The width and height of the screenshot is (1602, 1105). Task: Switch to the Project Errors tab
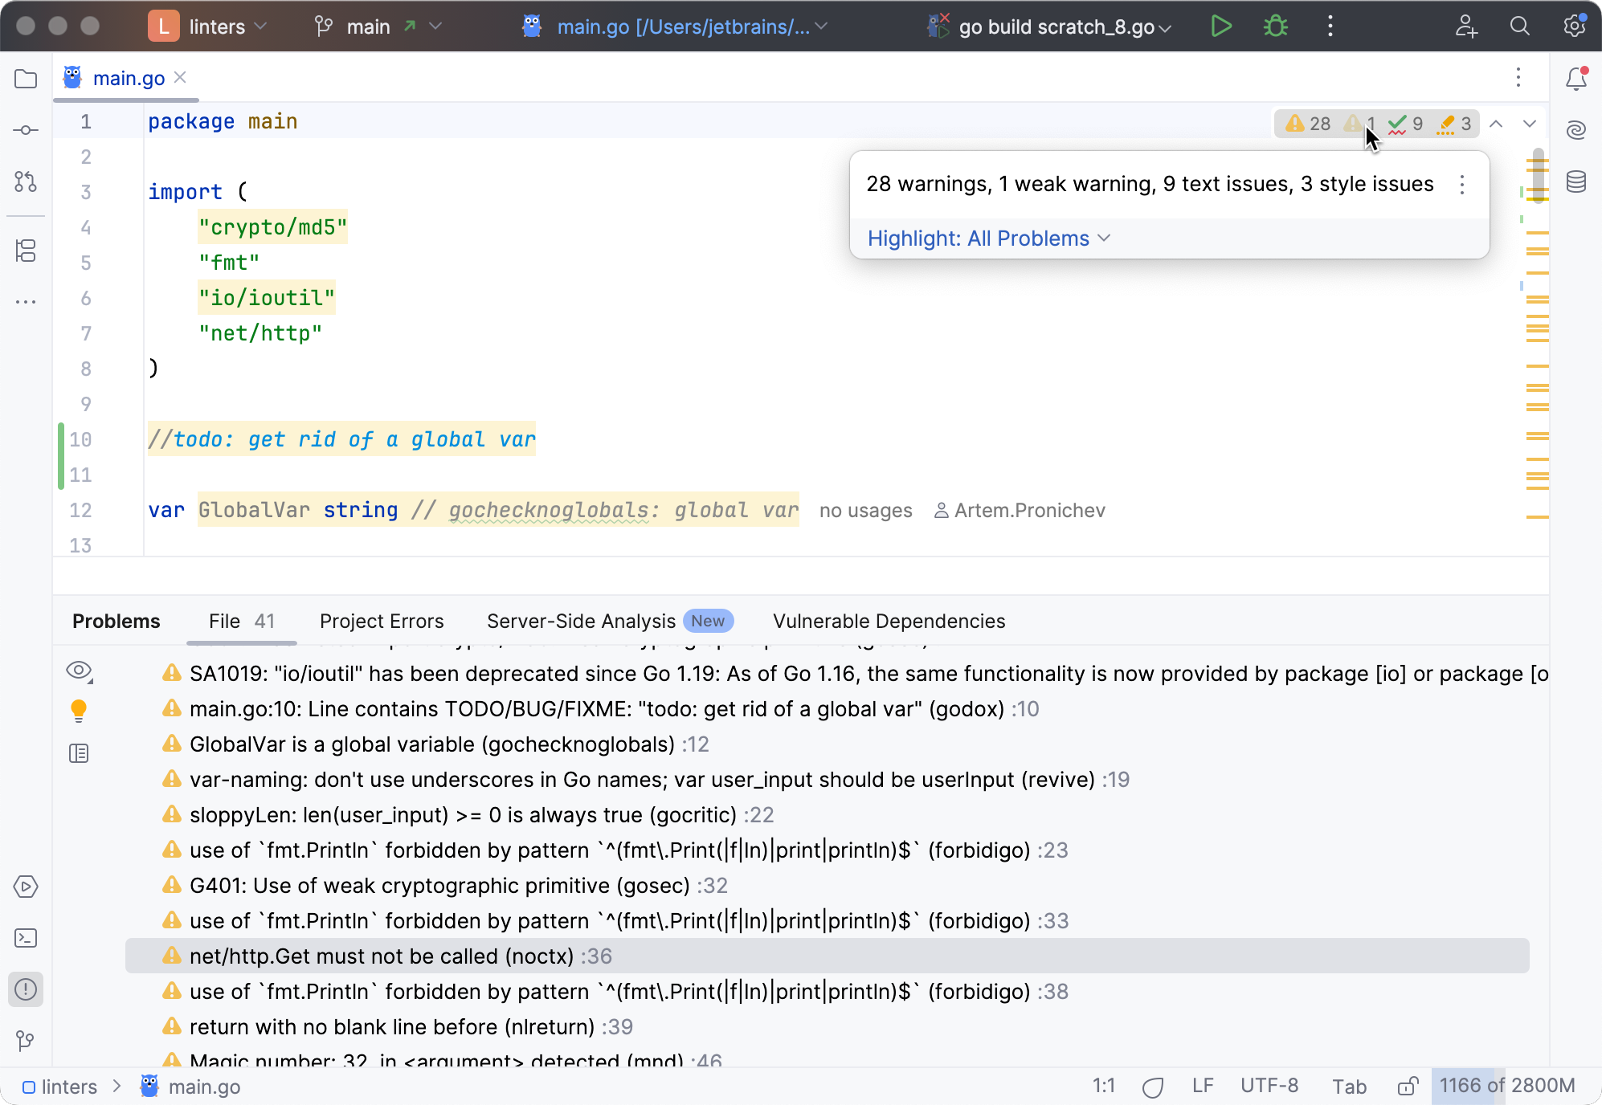[381, 621]
